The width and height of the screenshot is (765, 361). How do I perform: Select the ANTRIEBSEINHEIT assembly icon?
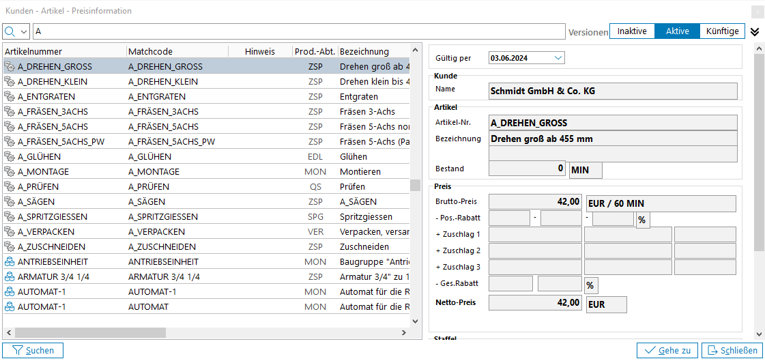(10, 262)
